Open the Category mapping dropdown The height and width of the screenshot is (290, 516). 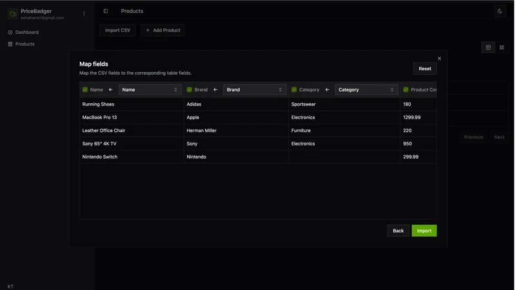[366, 90]
